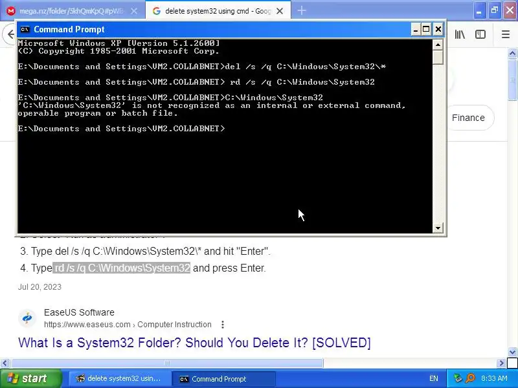
Task: Click the Command Prompt scrollbar thumb
Action: click(438, 57)
